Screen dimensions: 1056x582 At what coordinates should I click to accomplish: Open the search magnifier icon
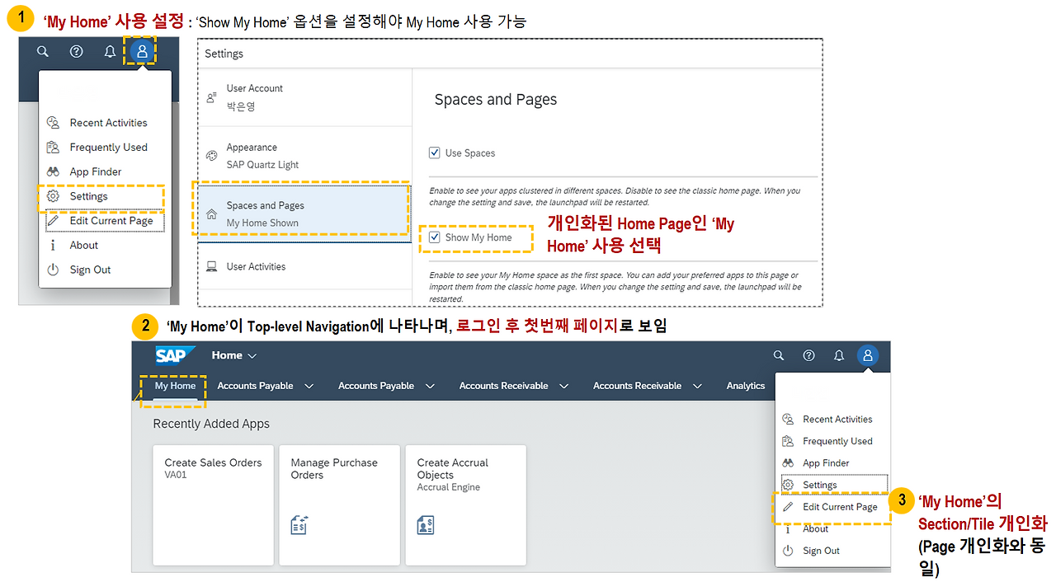tap(43, 51)
